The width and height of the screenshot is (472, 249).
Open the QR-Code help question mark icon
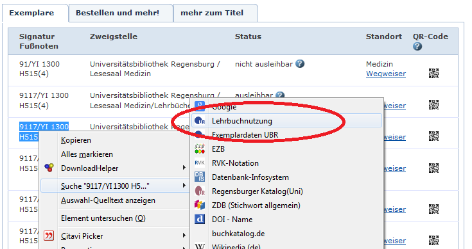pos(417,47)
